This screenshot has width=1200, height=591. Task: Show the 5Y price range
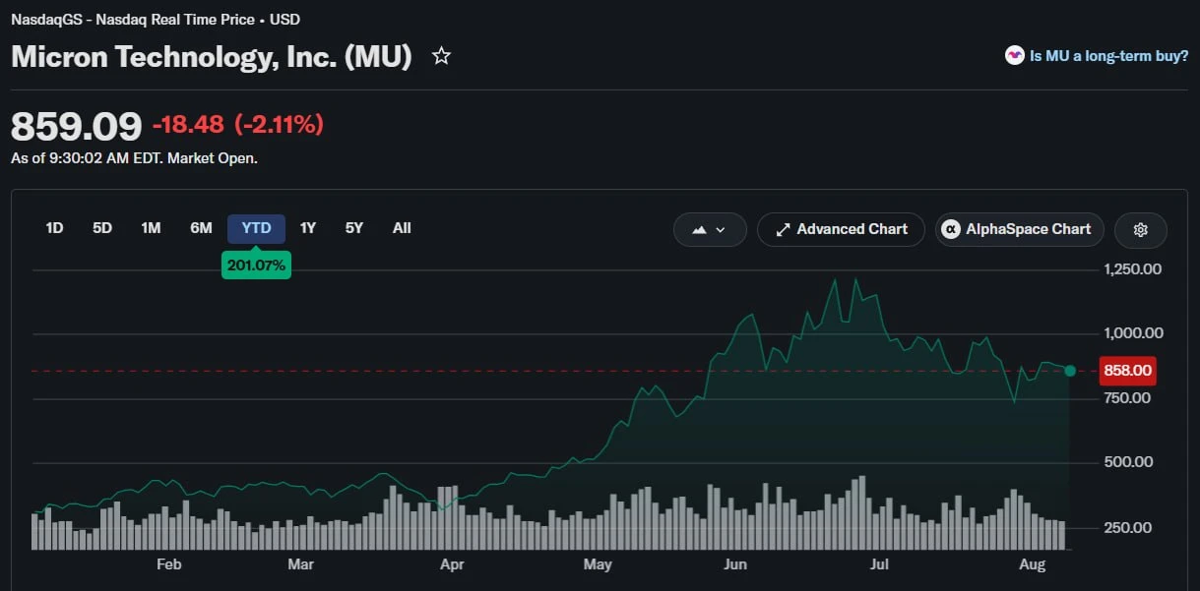pos(354,228)
